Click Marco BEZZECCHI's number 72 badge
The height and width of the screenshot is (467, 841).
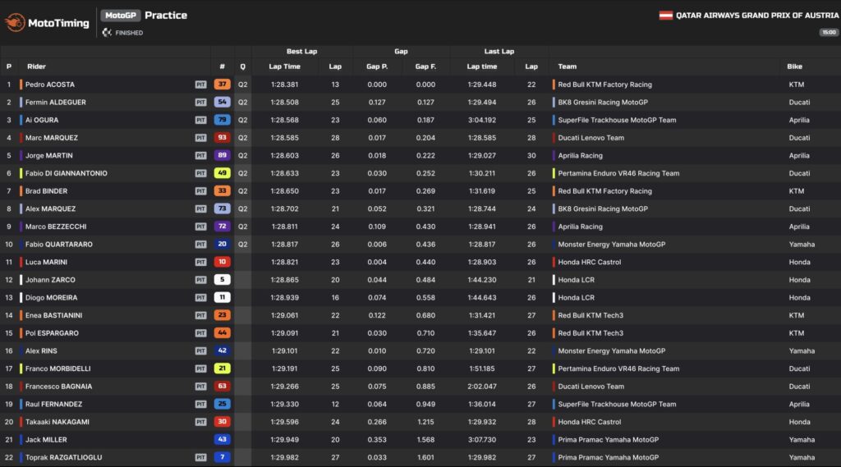tap(222, 227)
